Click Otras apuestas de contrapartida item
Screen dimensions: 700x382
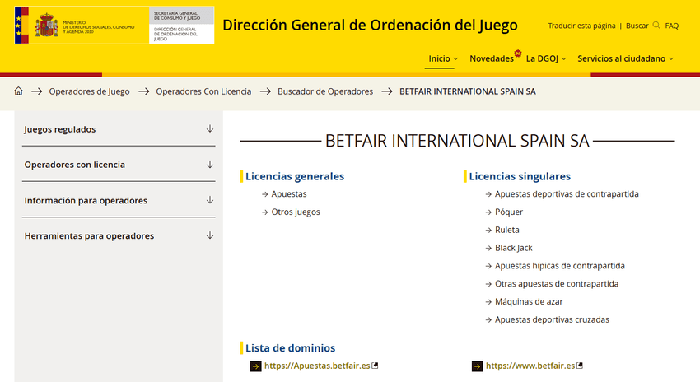556,283
